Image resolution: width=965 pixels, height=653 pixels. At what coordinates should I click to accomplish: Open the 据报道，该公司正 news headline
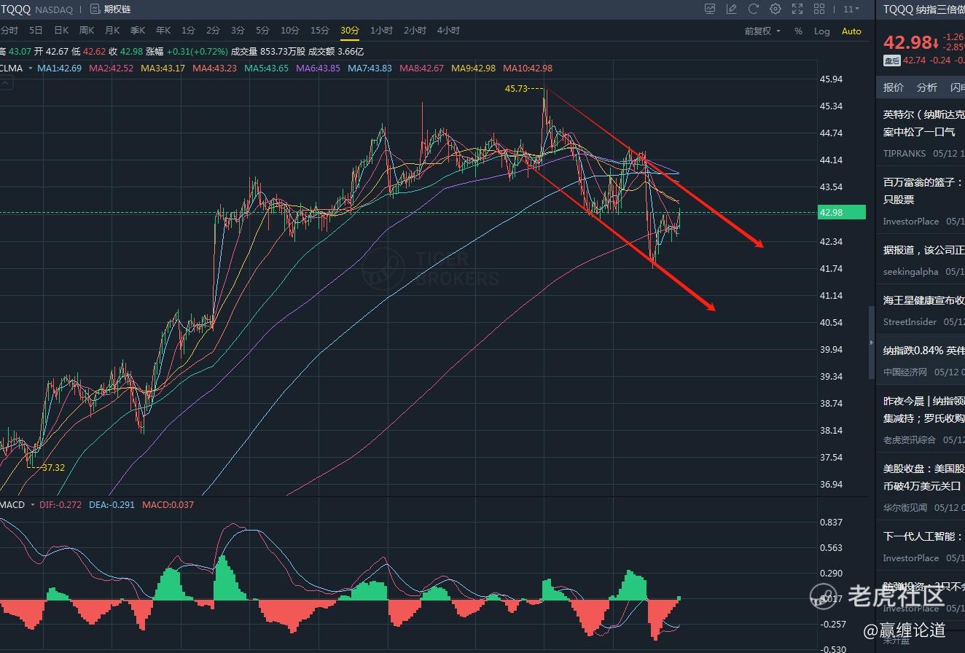[924, 250]
